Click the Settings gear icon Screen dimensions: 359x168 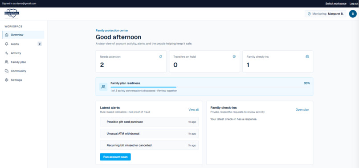click(x=6, y=80)
